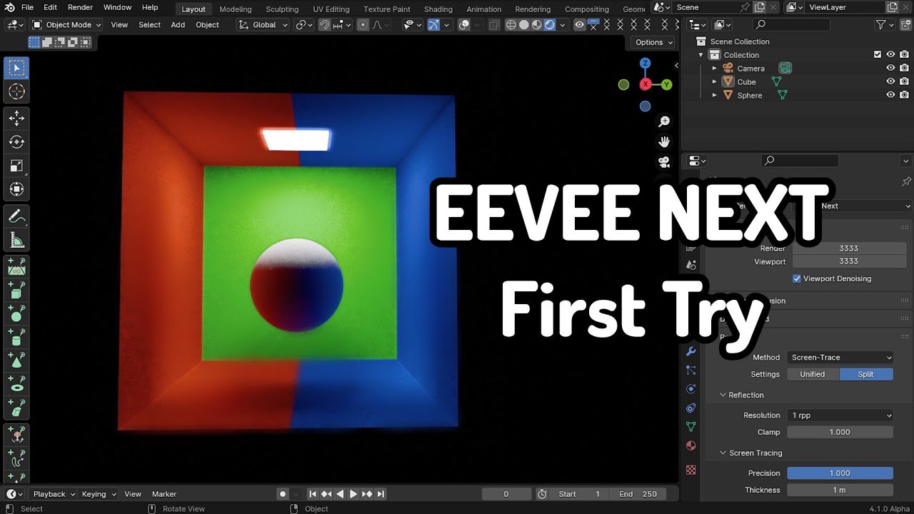This screenshot has width=914, height=514.
Task: Adjust the screen tracing Precision slider
Action: pyautogui.click(x=840, y=473)
